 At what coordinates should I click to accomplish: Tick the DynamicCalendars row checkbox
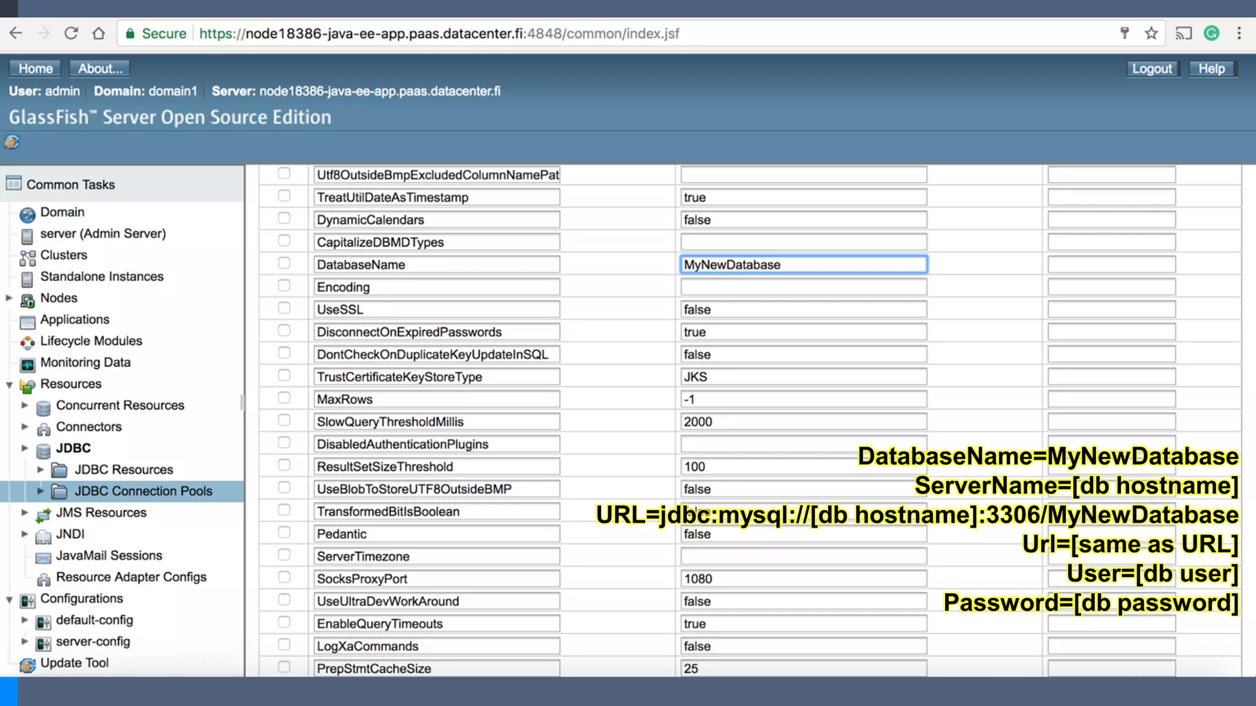284,218
